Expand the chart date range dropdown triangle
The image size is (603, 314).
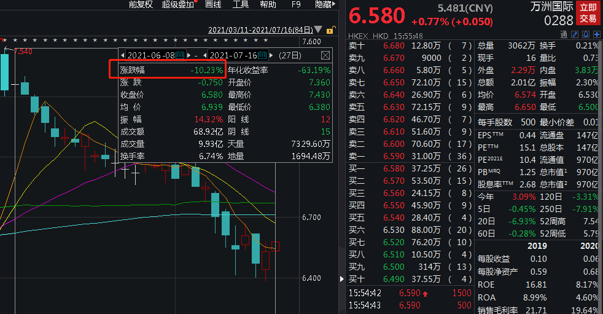point(318,29)
